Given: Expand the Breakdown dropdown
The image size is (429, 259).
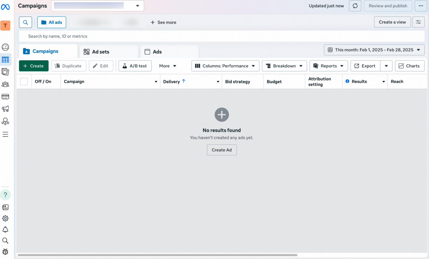Looking at the screenshot, I should [284, 66].
